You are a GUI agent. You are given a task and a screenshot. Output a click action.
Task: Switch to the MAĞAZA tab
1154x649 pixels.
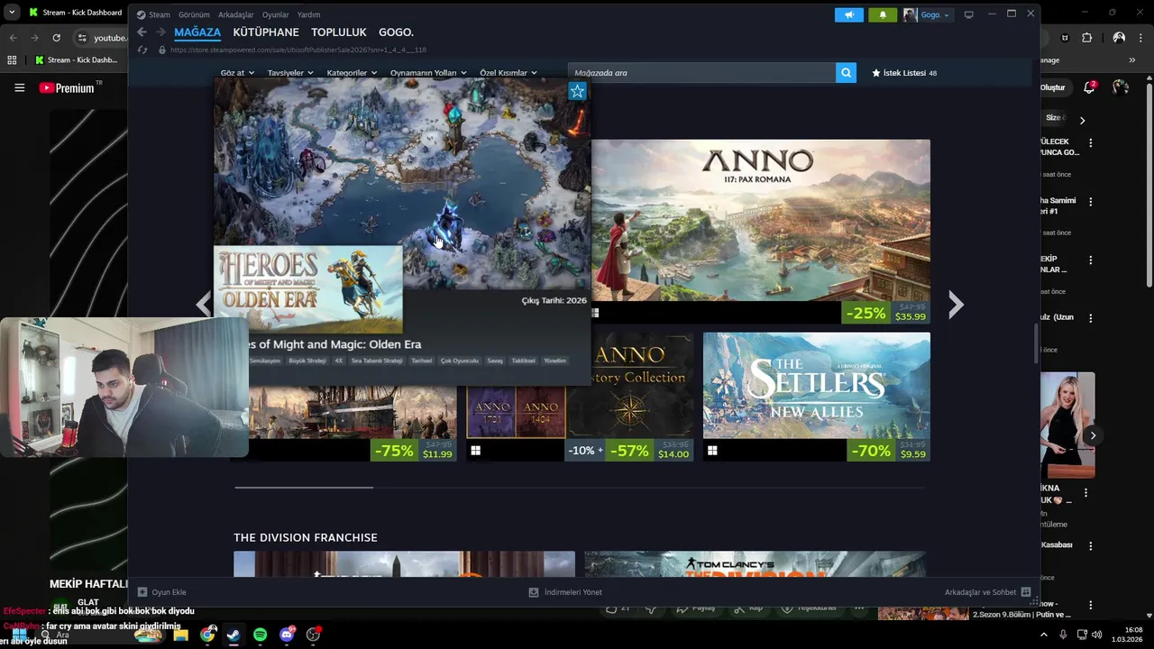197,32
